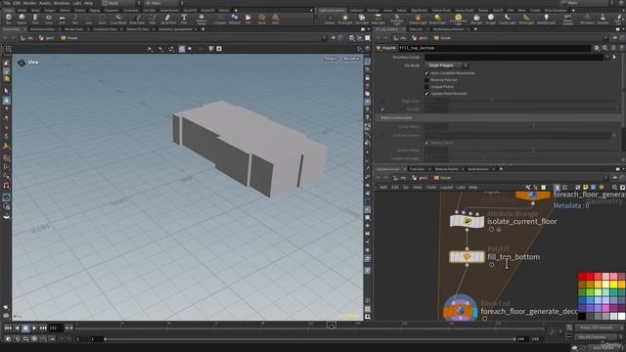
Task: Add a Spot Light from the shelf
Action: (x=362, y=19)
